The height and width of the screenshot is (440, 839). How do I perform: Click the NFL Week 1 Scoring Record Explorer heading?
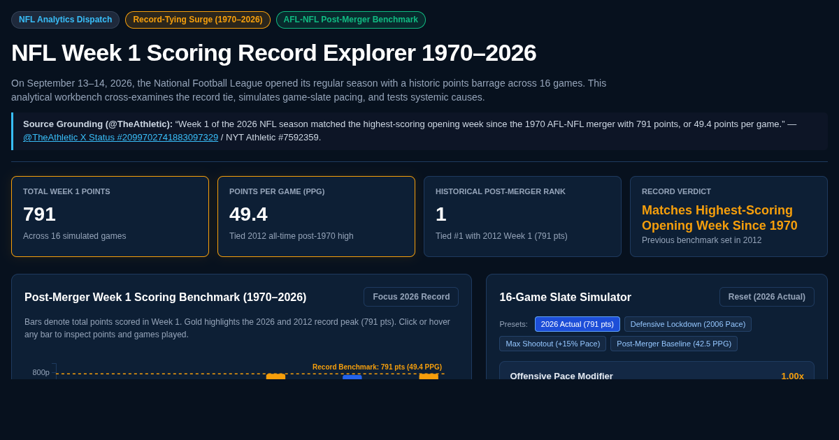pos(273,53)
